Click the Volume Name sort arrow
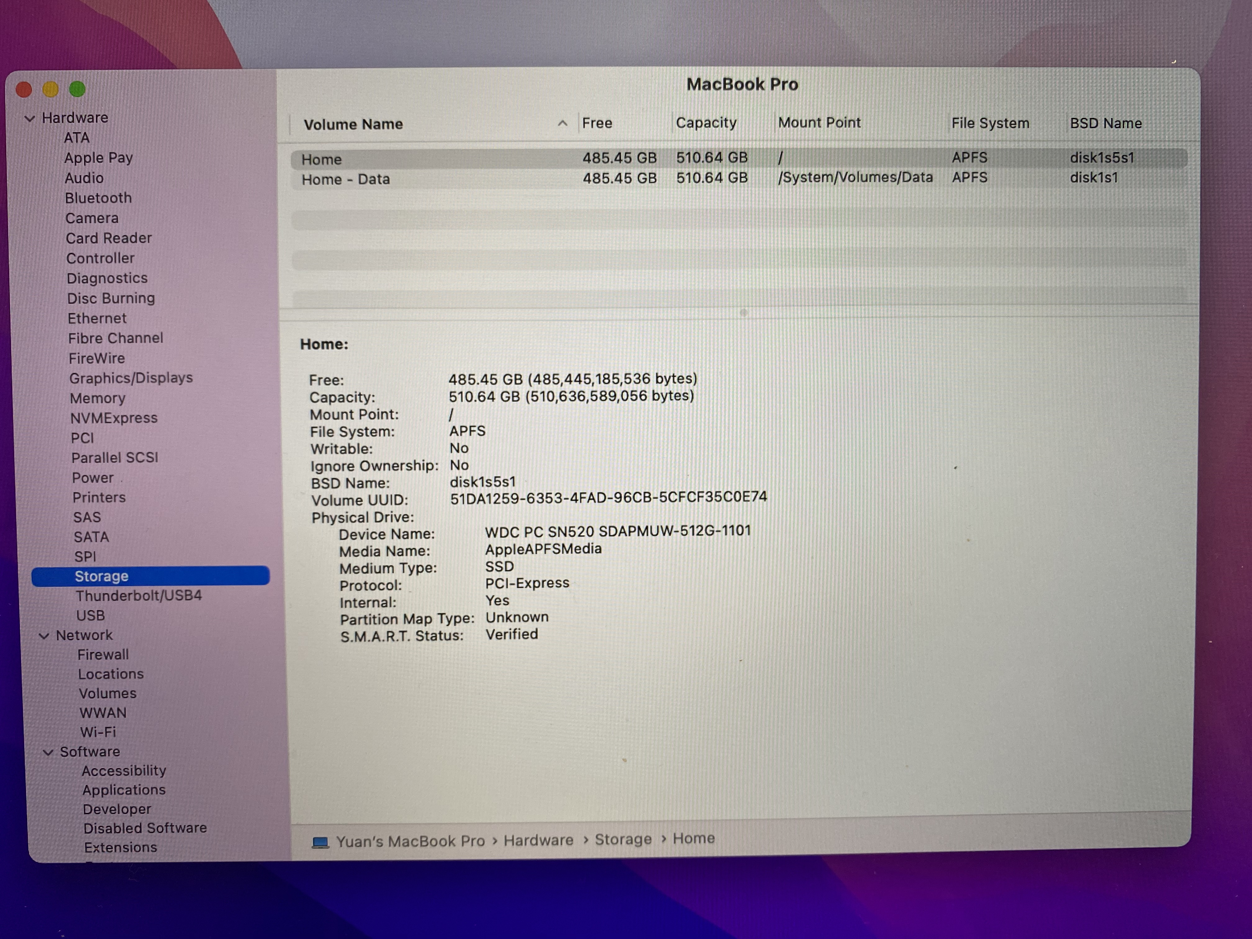1252x939 pixels. coord(562,123)
